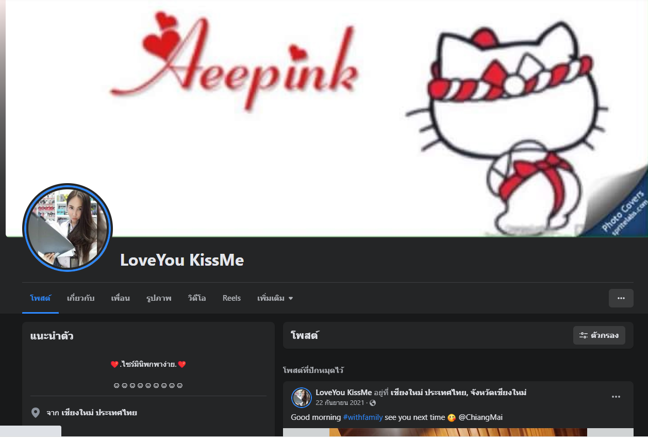This screenshot has width=648, height=439.
Task: Click the #withfamily hashtag link
Action: coord(363,417)
